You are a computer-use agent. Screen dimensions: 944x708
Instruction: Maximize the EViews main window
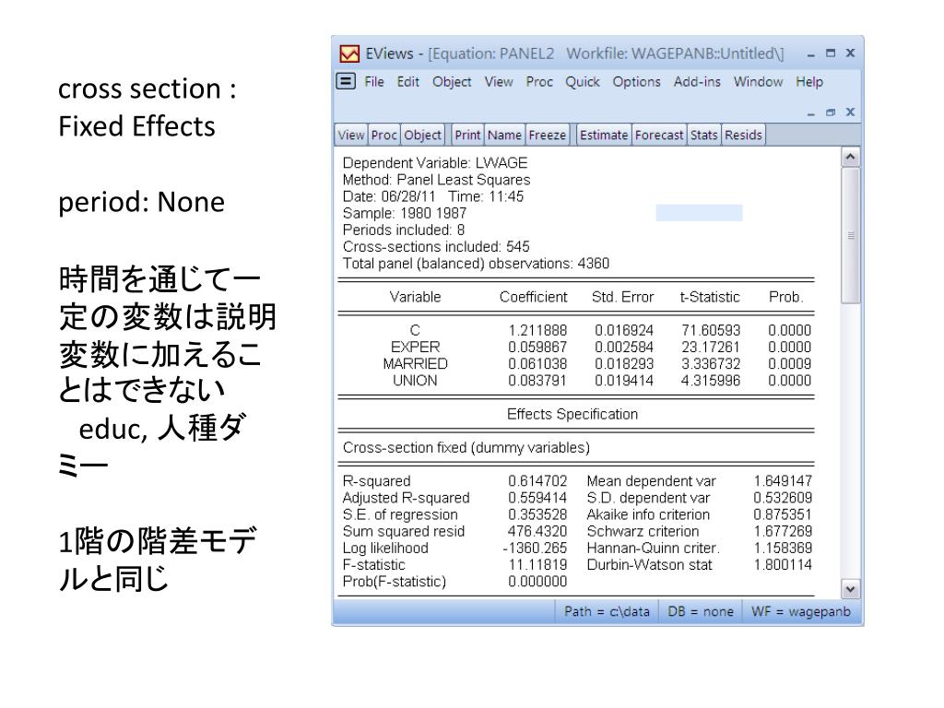(x=831, y=53)
